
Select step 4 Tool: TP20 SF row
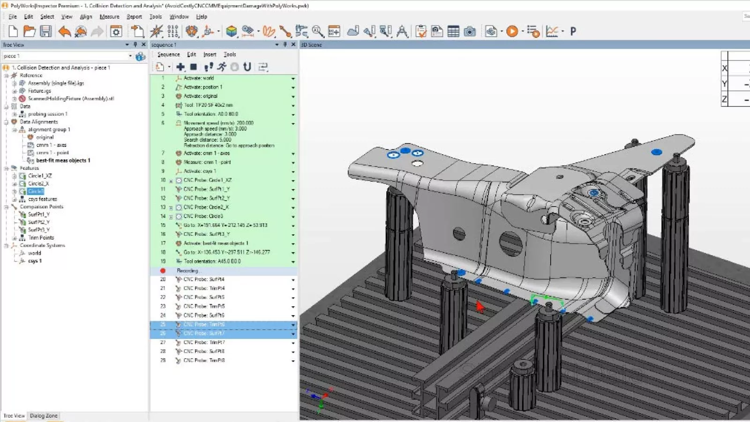(224, 105)
